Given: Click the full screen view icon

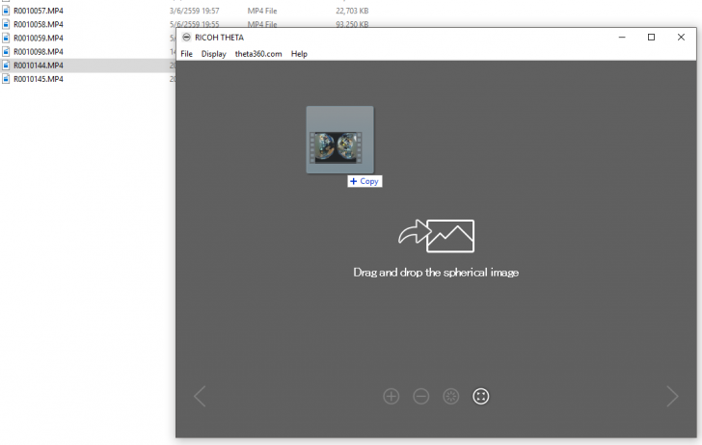Looking at the screenshot, I should 481,396.
